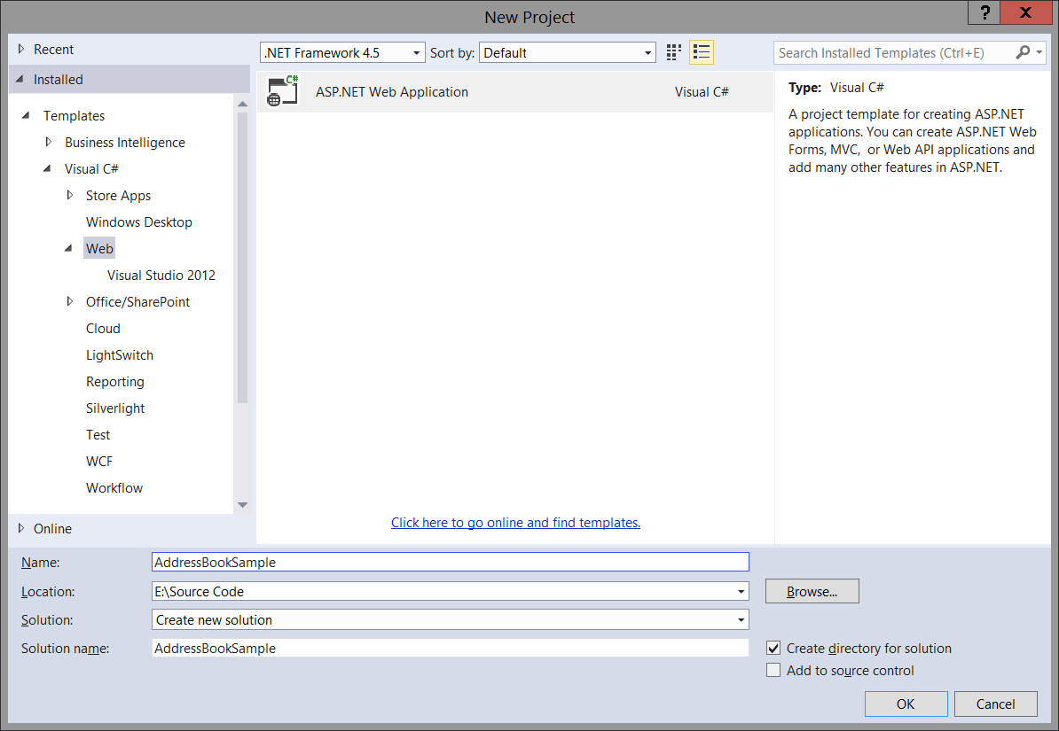Viewport: 1059px width, 731px height.
Task: Collapse the Web node
Action: (70, 248)
